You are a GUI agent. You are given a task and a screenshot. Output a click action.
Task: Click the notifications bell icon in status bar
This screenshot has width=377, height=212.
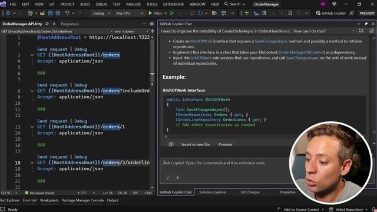(x=374, y=210)
